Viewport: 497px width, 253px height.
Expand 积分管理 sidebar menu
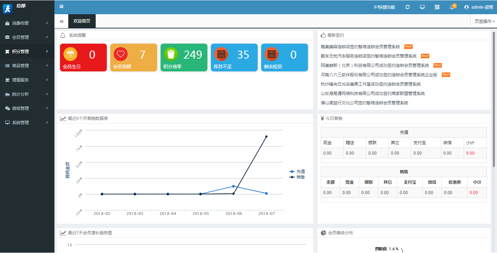point(27,52)
